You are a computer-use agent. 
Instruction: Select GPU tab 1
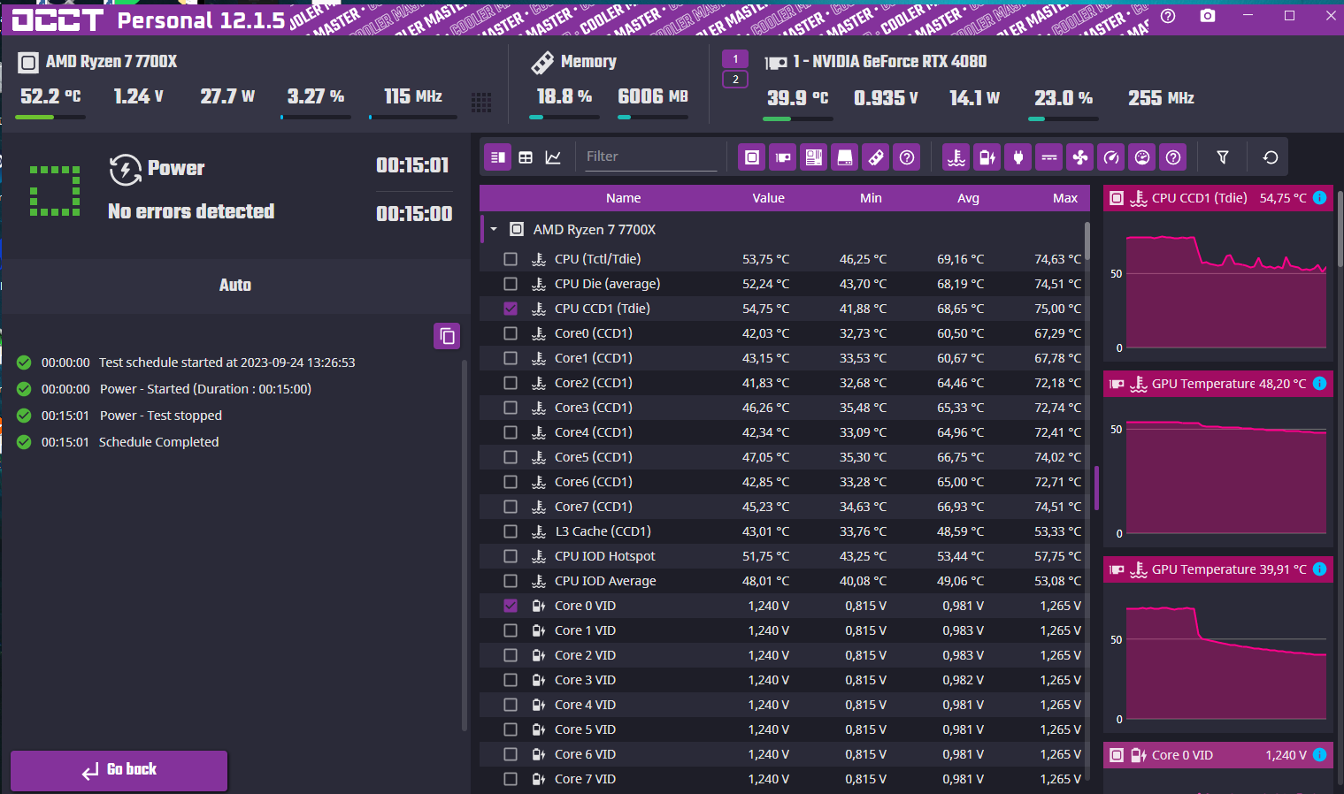pos(735,59)
